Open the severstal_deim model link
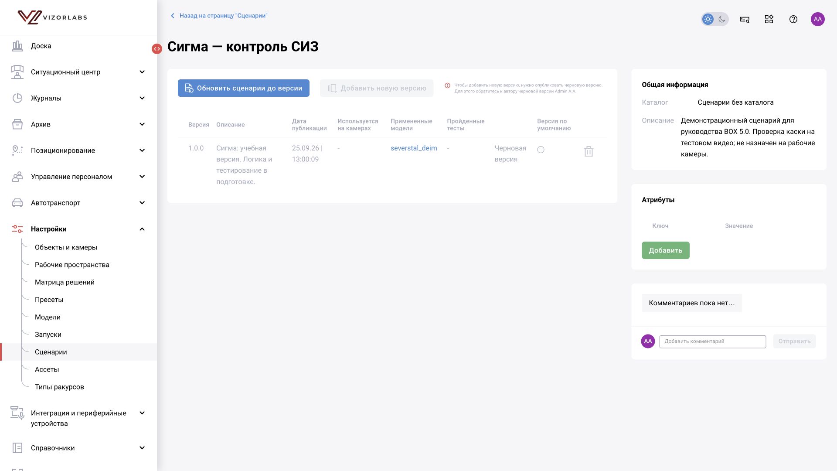 click(414, 148)
